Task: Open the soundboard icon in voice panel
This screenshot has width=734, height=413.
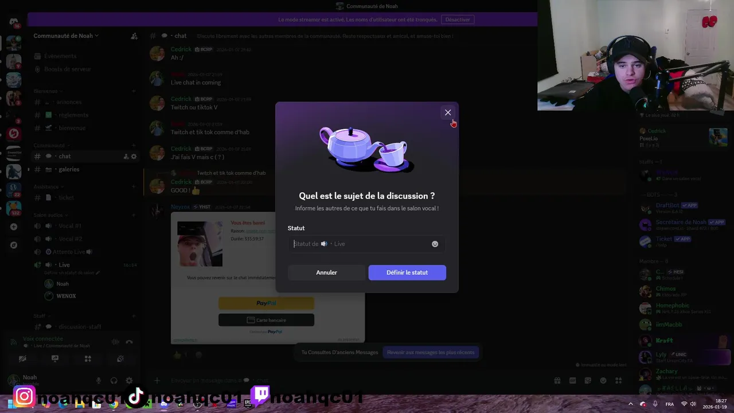Action: tap(120, 359)
